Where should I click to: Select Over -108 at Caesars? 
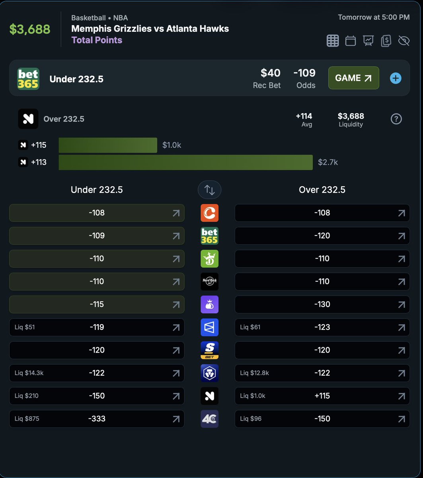pyautogui.click(x=322, y=213)
